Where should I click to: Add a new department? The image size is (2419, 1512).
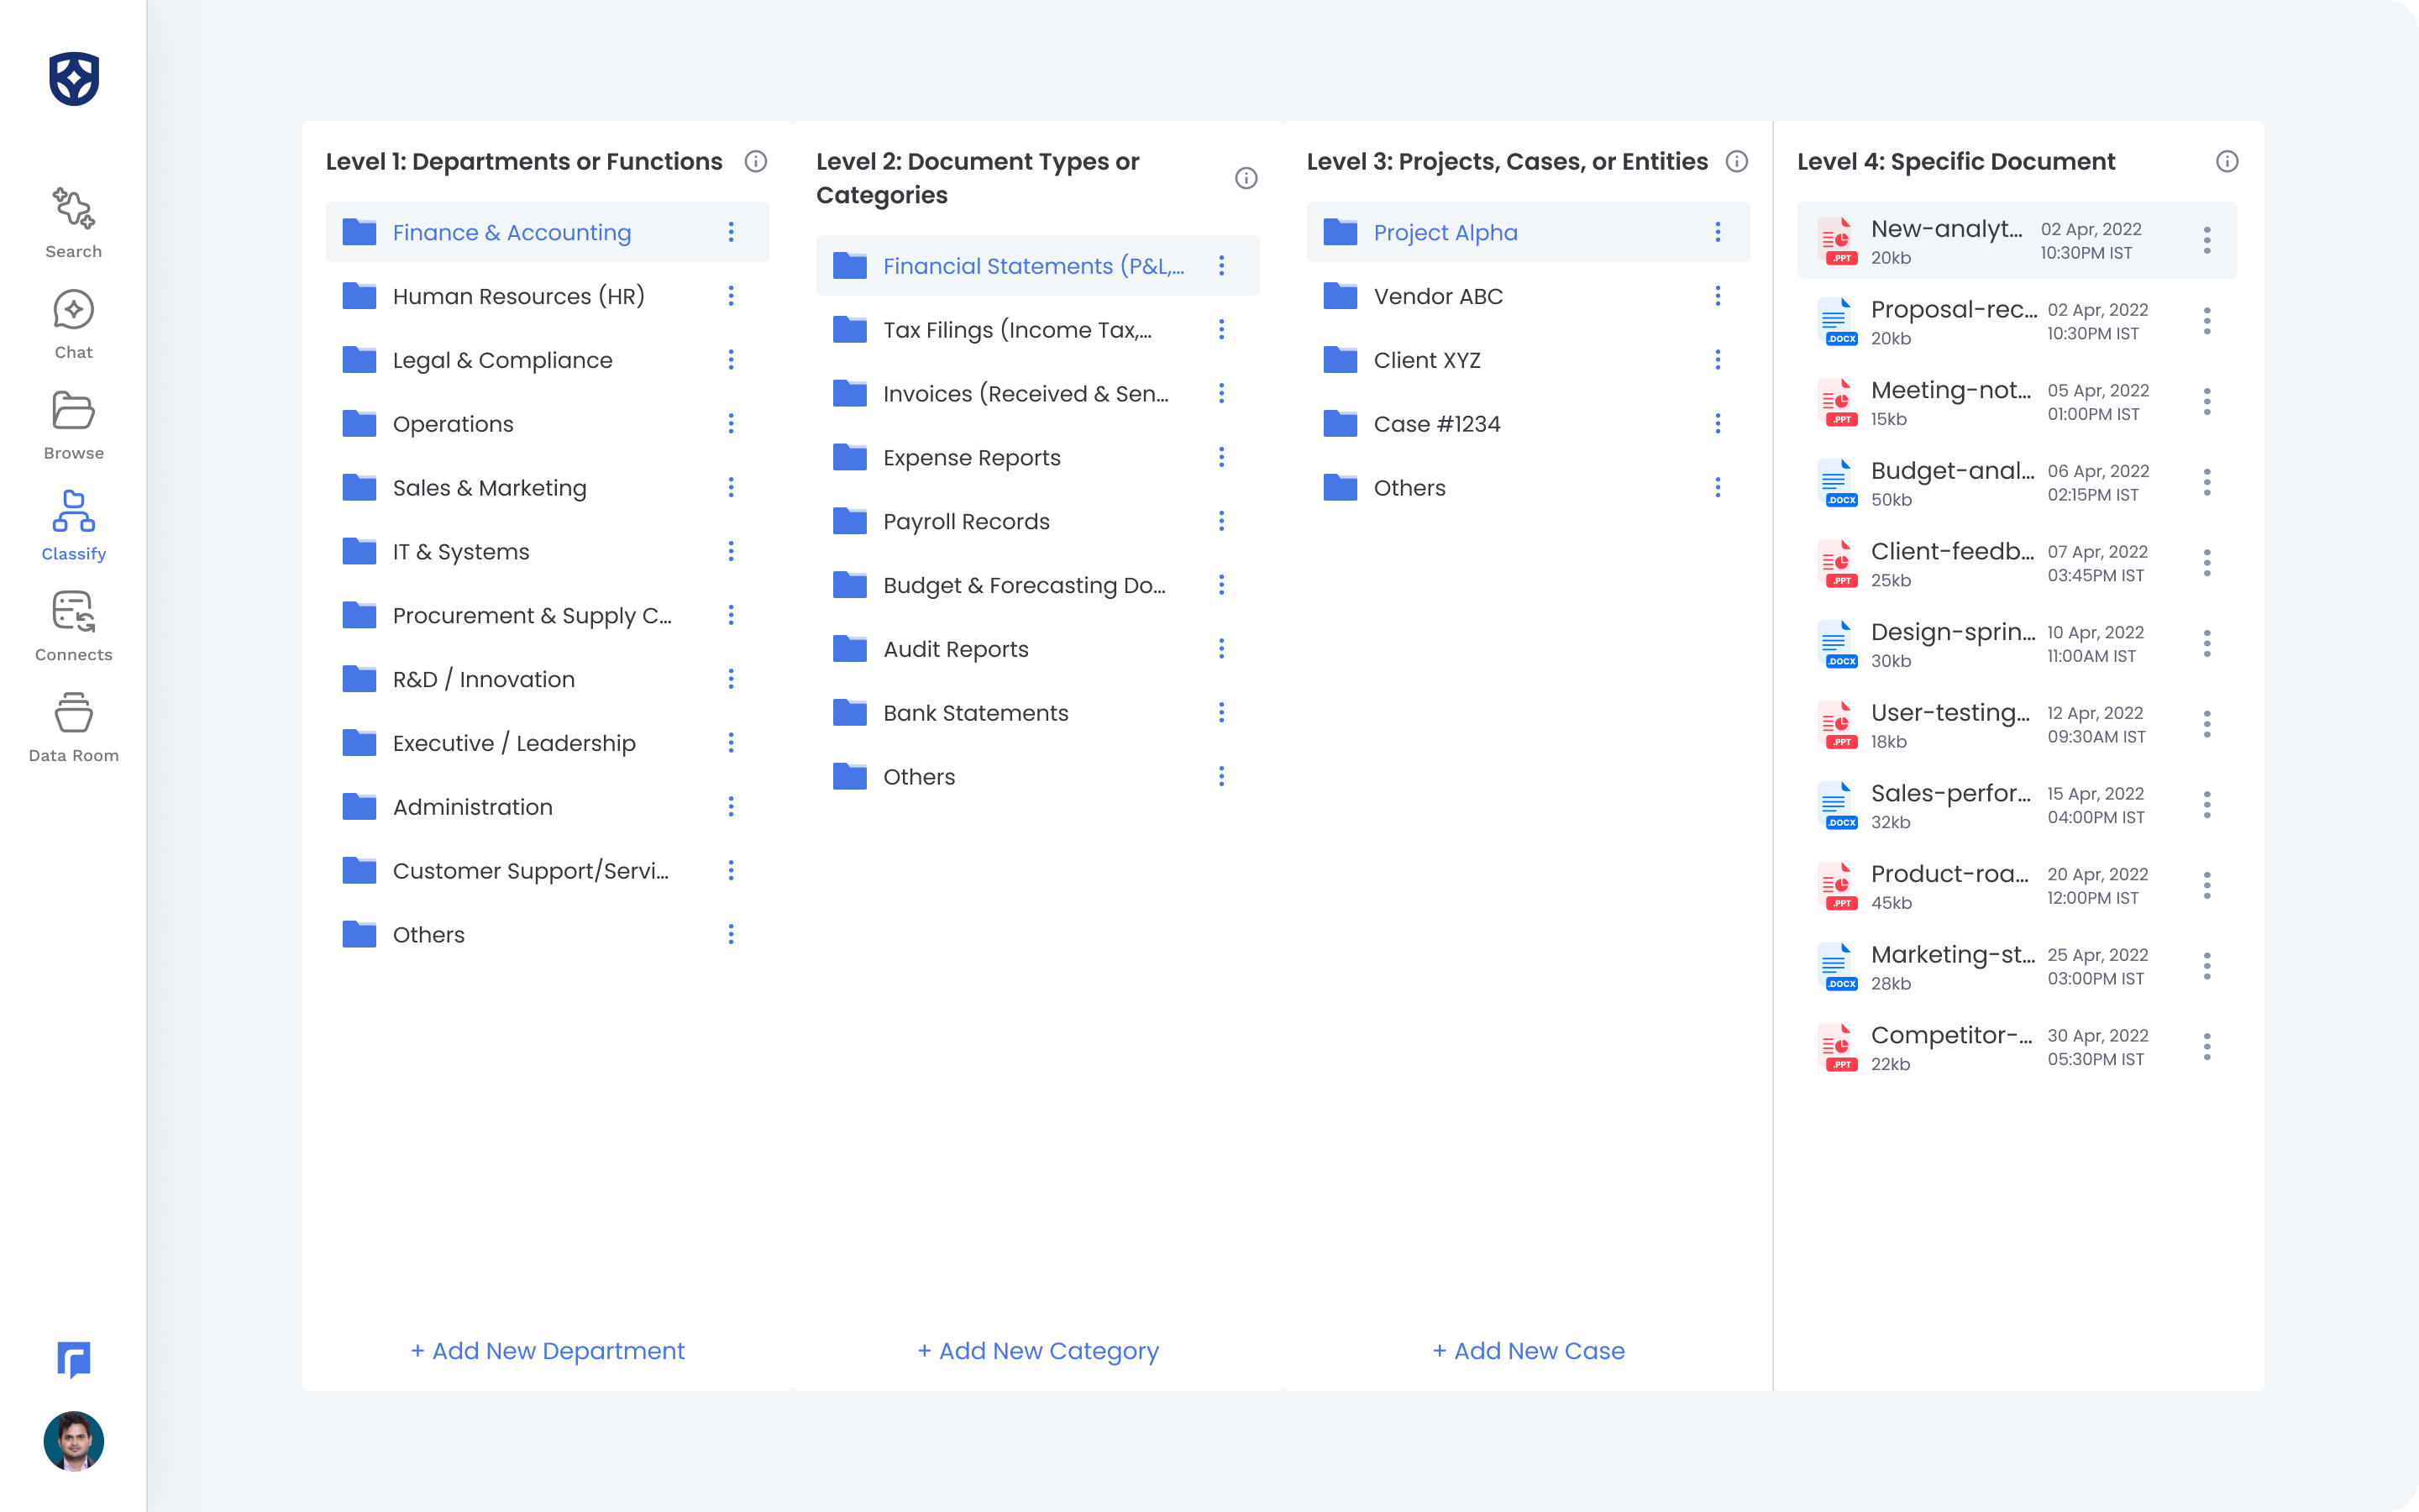click(x=548, y=1351)
